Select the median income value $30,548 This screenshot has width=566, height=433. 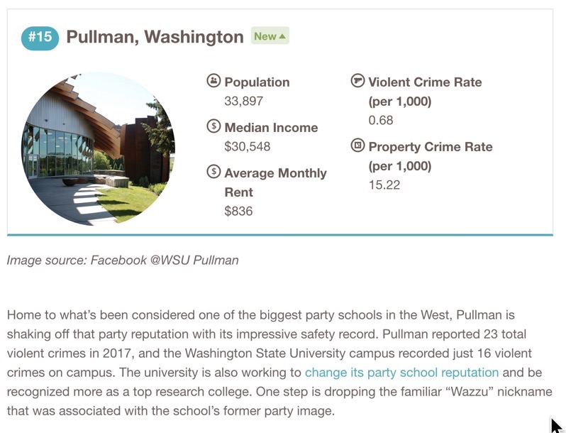(x=248, y=146)
